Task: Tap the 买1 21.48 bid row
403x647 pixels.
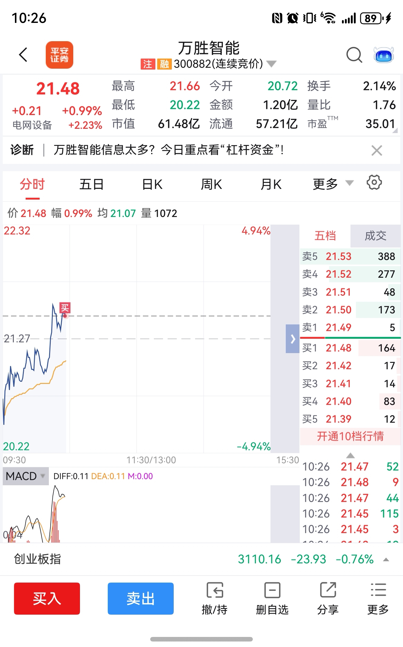Action: tap(350, 348)
